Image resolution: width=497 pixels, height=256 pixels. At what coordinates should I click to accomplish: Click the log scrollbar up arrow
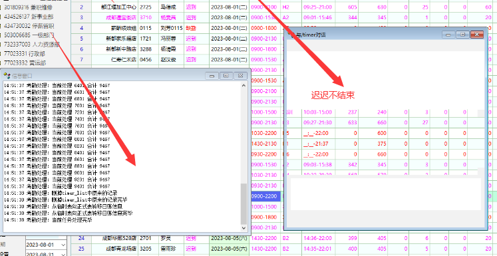(x=244, y=85)
